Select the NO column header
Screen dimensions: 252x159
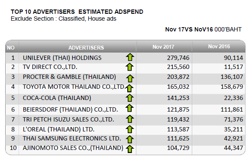point(11,48)
